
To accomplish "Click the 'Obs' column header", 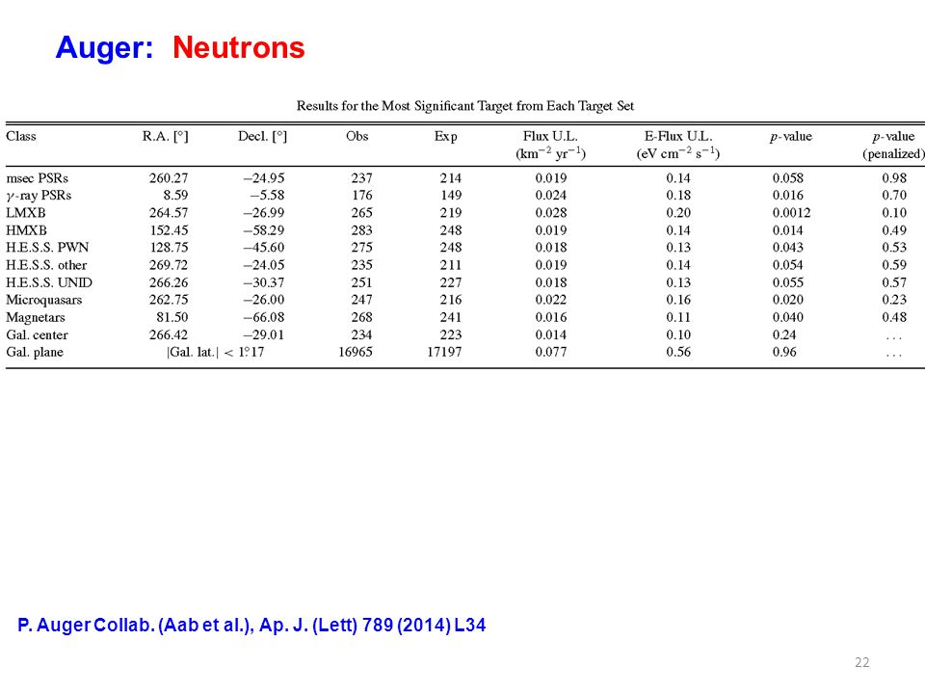I will [357, 136].
